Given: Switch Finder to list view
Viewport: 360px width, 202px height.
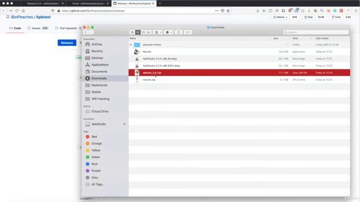Looking at the screenshot, I should coord(138,33).
